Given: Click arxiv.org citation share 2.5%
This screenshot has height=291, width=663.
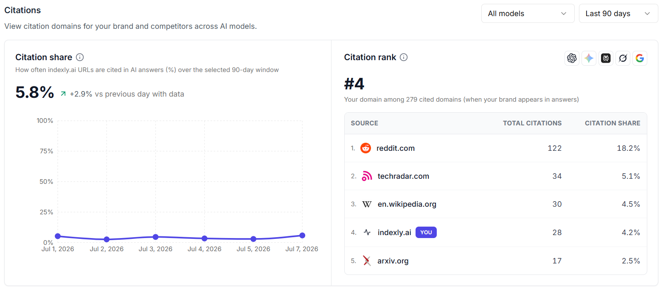Looking at the screenshot, I should (x=630, y=261).
